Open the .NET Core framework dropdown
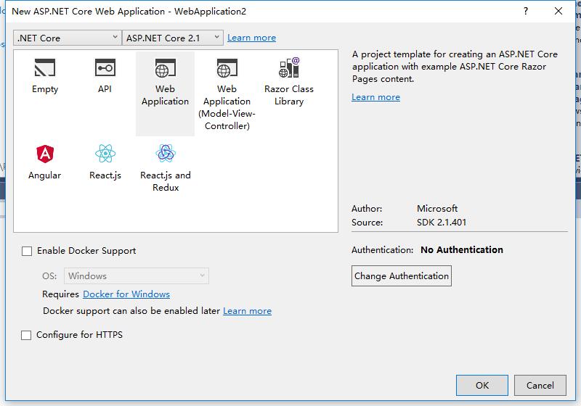Image resolution: width=581 pixels, height=406 pixels. click(68, 38)
